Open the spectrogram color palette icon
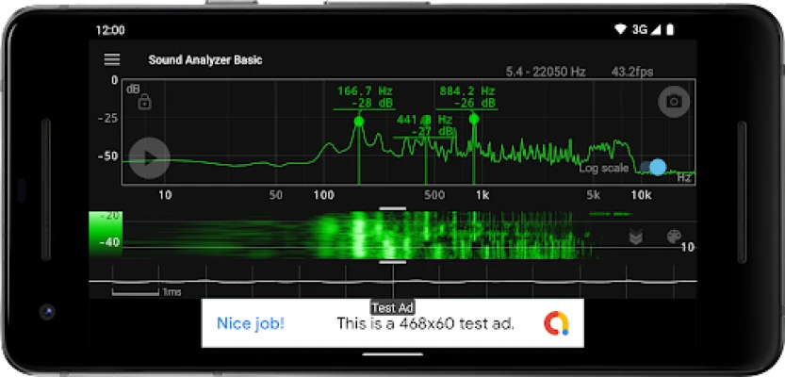 click(x=674, y=237)
